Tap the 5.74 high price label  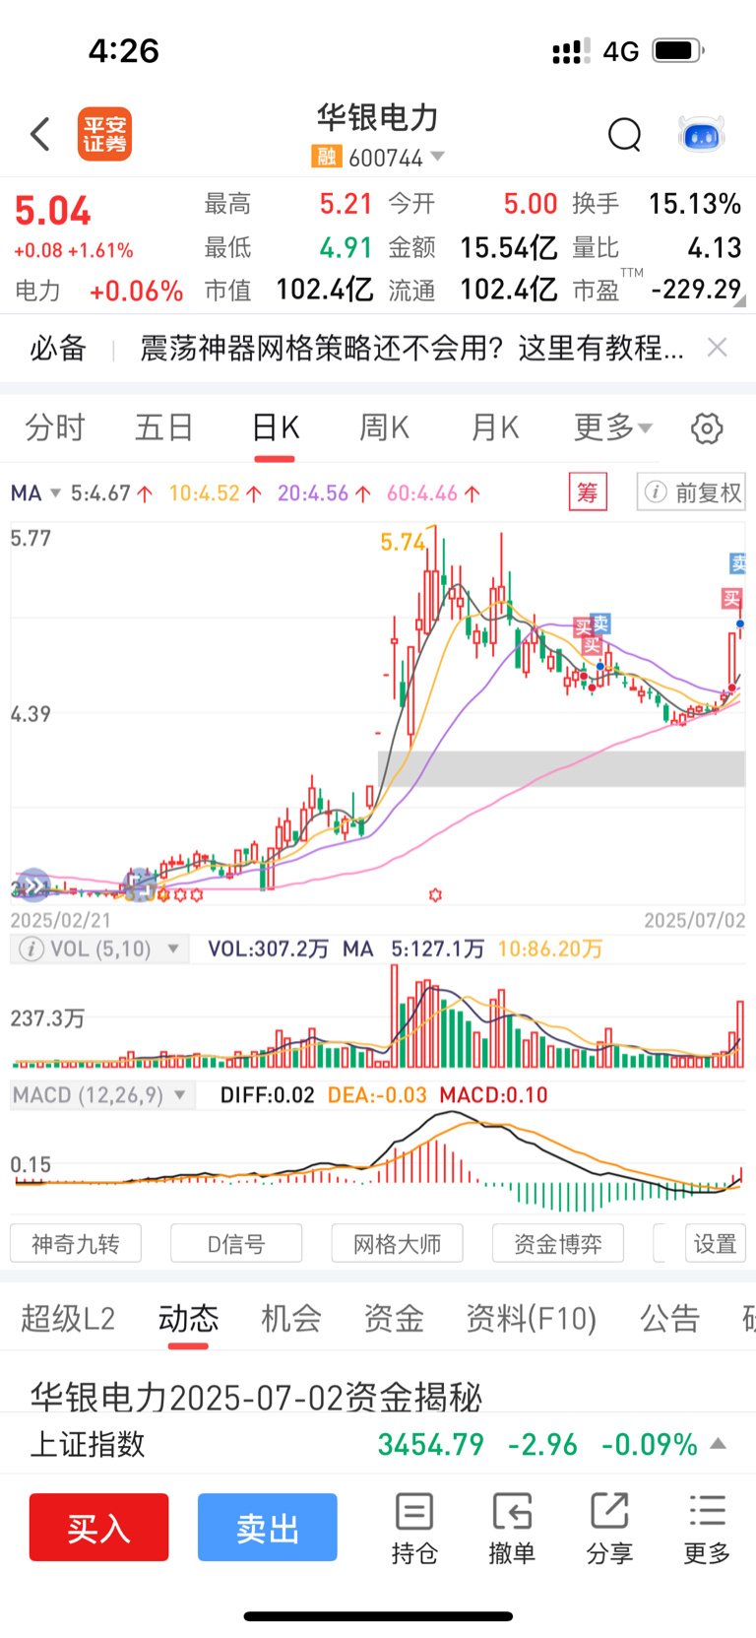tap(403, 542)
